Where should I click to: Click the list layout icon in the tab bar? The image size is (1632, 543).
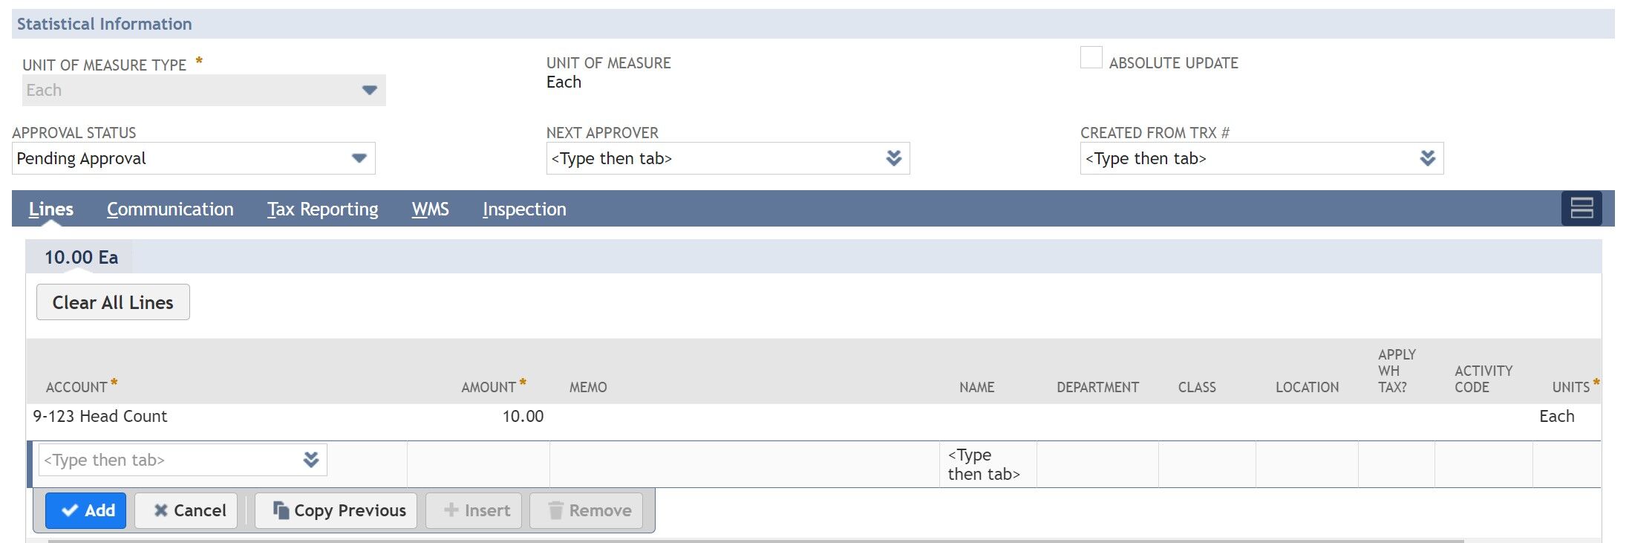click(x=1582, y=209)
